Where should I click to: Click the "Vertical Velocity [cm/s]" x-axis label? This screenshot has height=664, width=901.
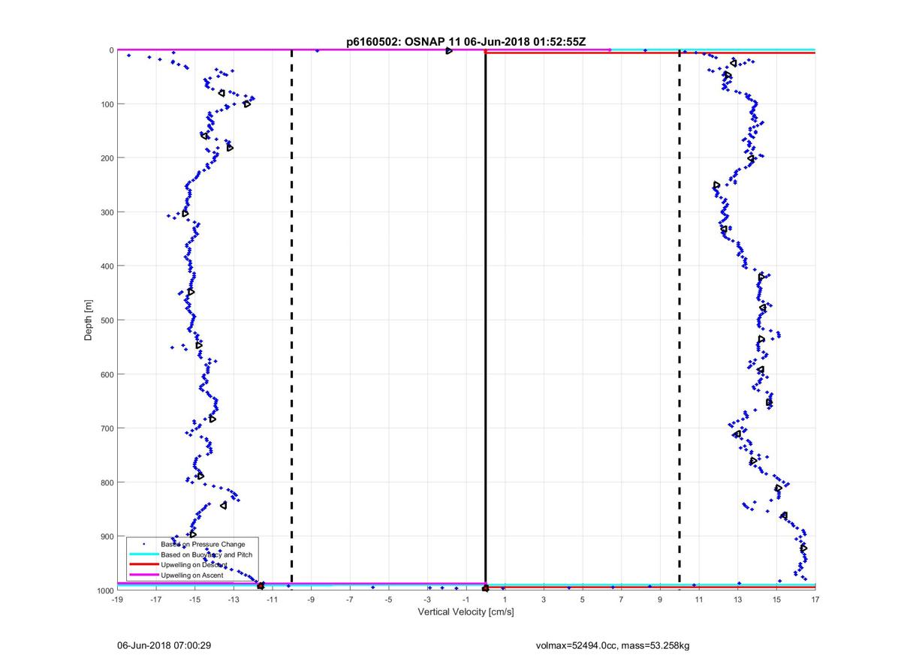(466, 612)
